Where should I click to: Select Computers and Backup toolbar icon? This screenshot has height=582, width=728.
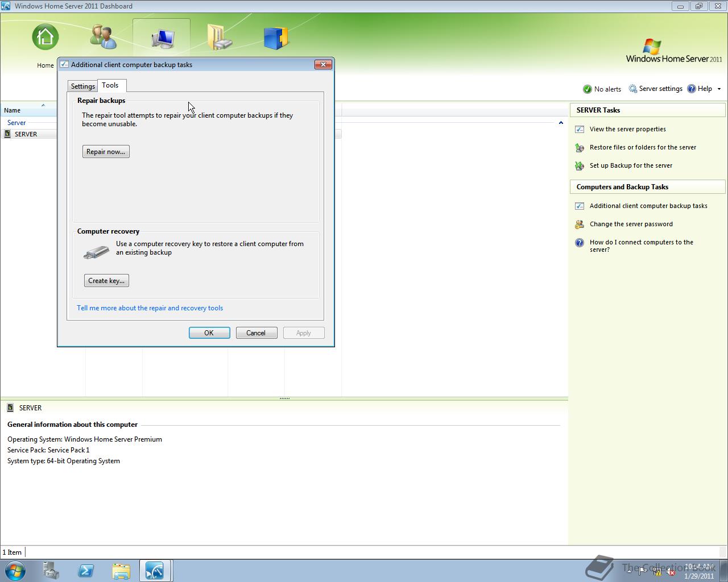(162, 38)
